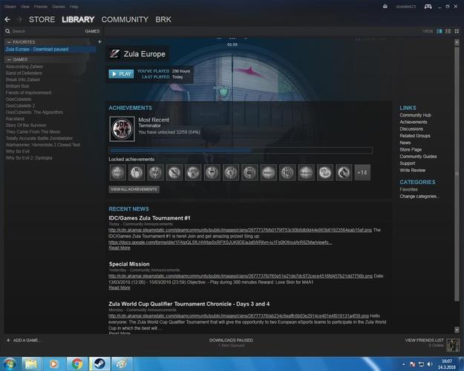Click ADD A GAME
Screen dimensions: 464x371
click(x=24, y=341)
